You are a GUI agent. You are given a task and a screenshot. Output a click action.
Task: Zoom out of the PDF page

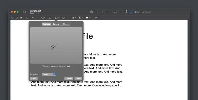[x=97, y=12]
